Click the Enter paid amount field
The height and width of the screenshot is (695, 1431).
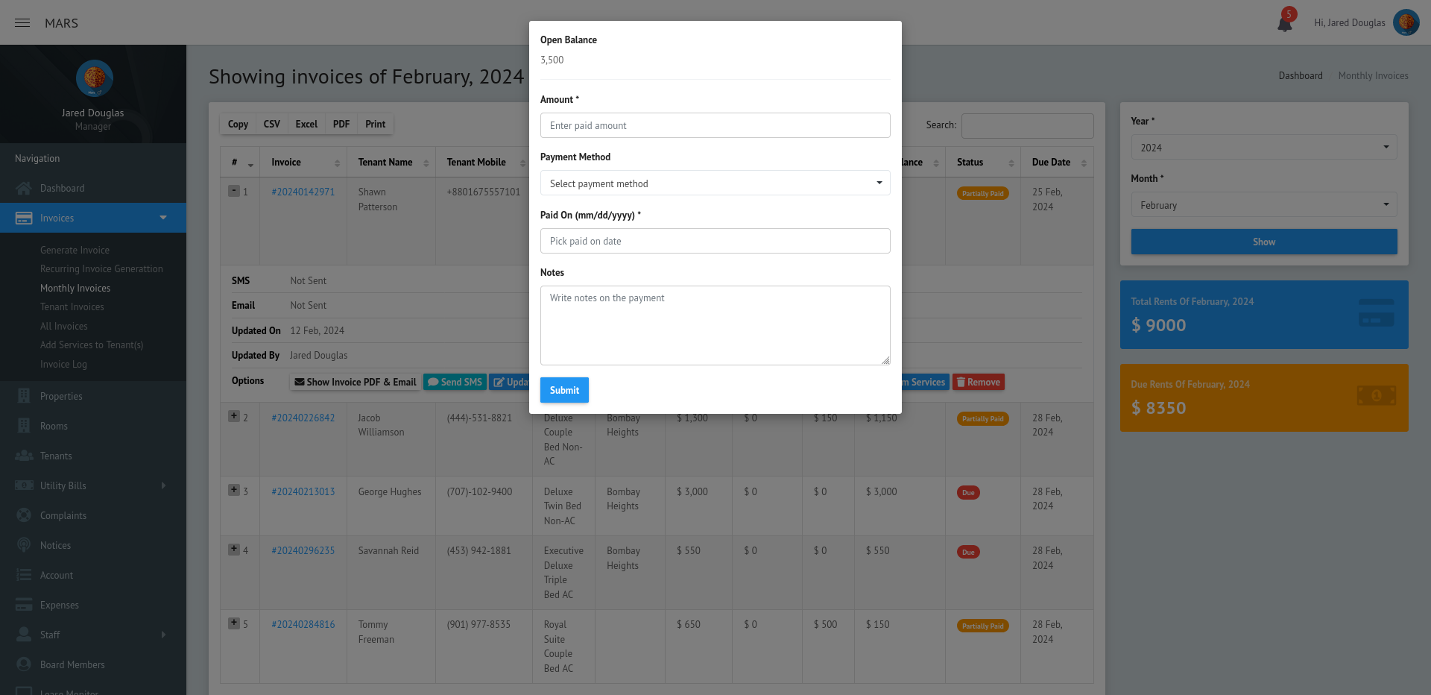[715, 125]
